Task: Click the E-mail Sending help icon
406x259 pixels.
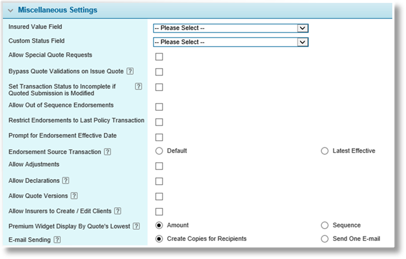Action: pyautogui.click(x=57, y=239)
